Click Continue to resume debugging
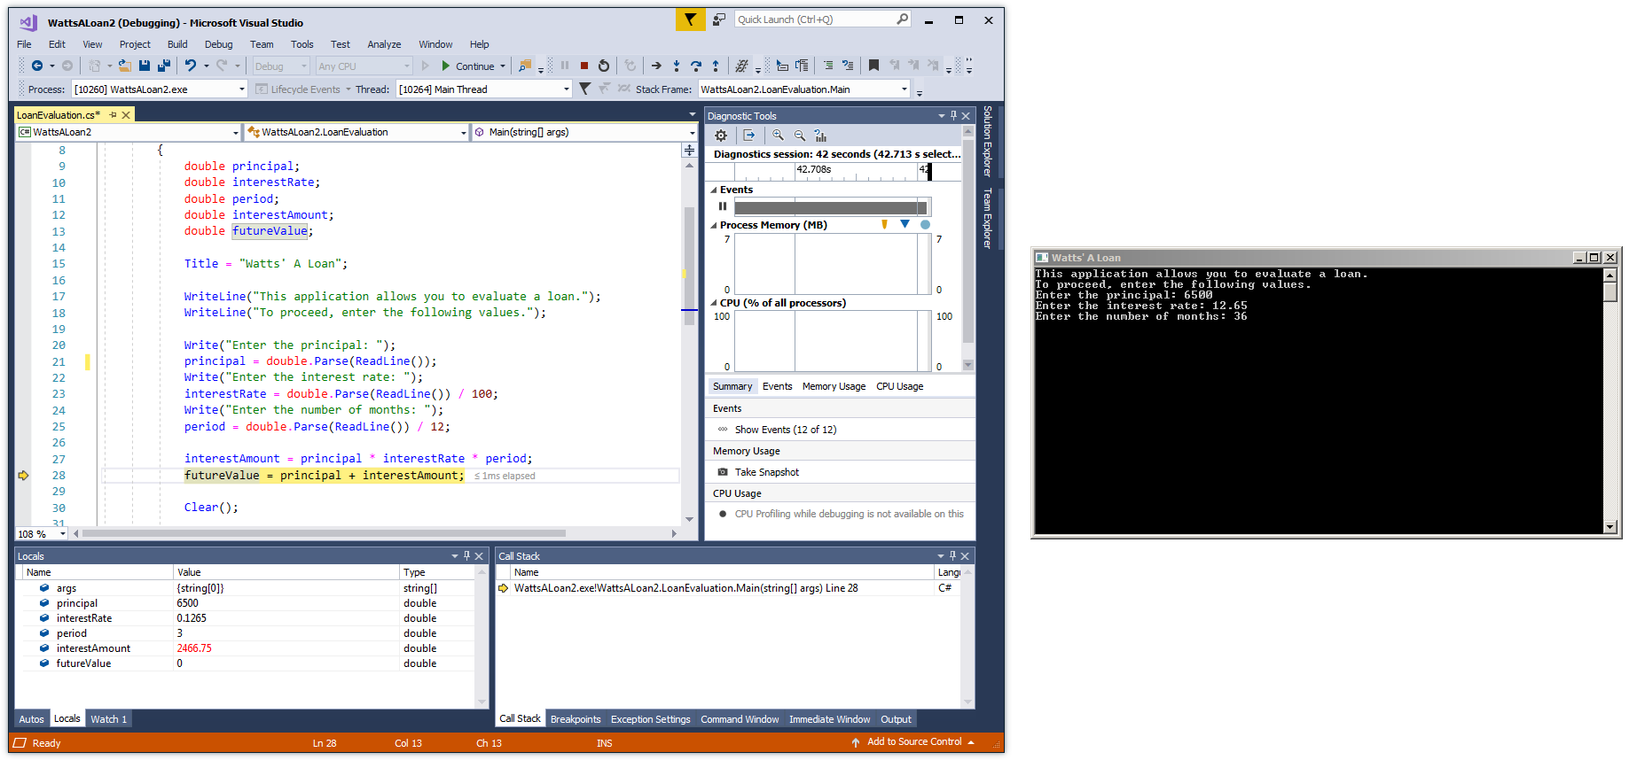 pos(468,66)
